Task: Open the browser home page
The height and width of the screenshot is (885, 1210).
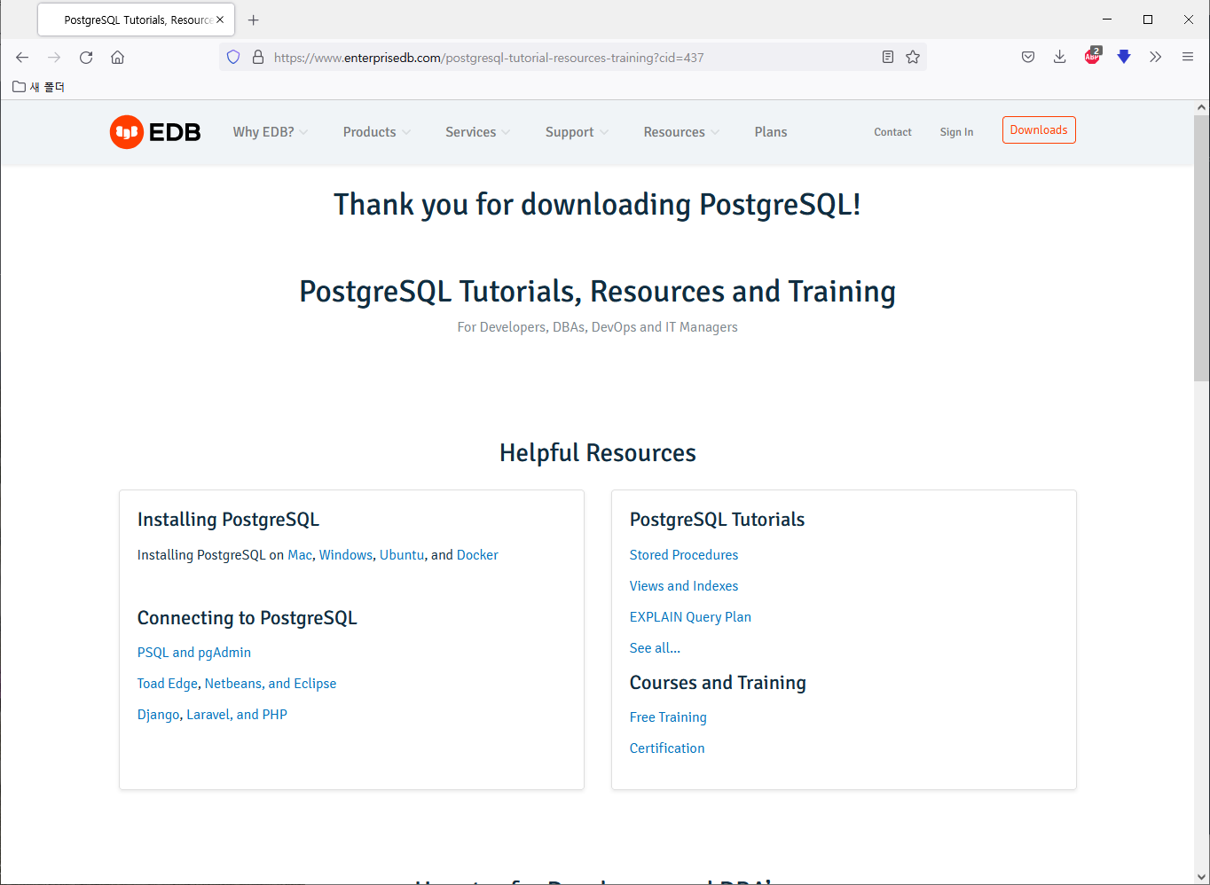Action: 117,58
